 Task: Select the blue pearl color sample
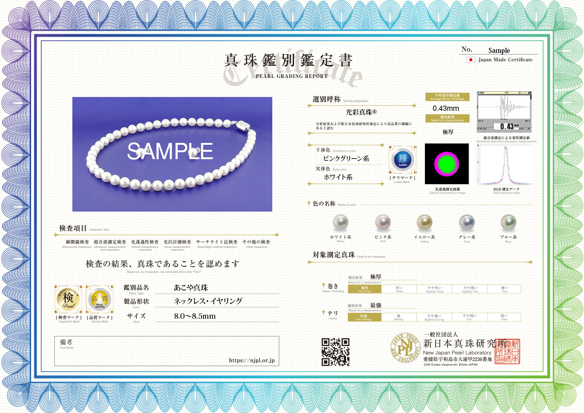tap(508, 222)
